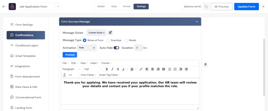The width and height of the screenshot is (268, 111).
Task: Select the Settings tab
Action: (141, 7)
